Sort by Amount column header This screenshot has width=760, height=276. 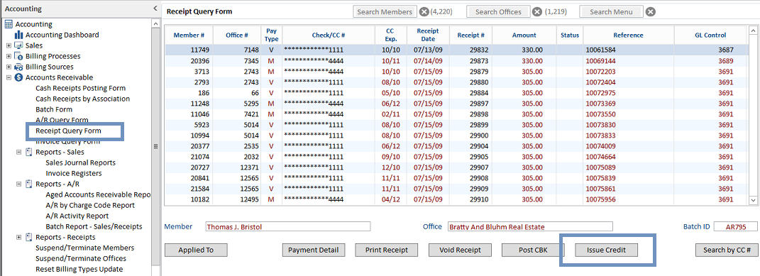coord(524,35)
